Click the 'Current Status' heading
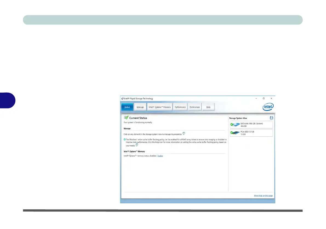326x229 pixels. (x=138, y=118)
